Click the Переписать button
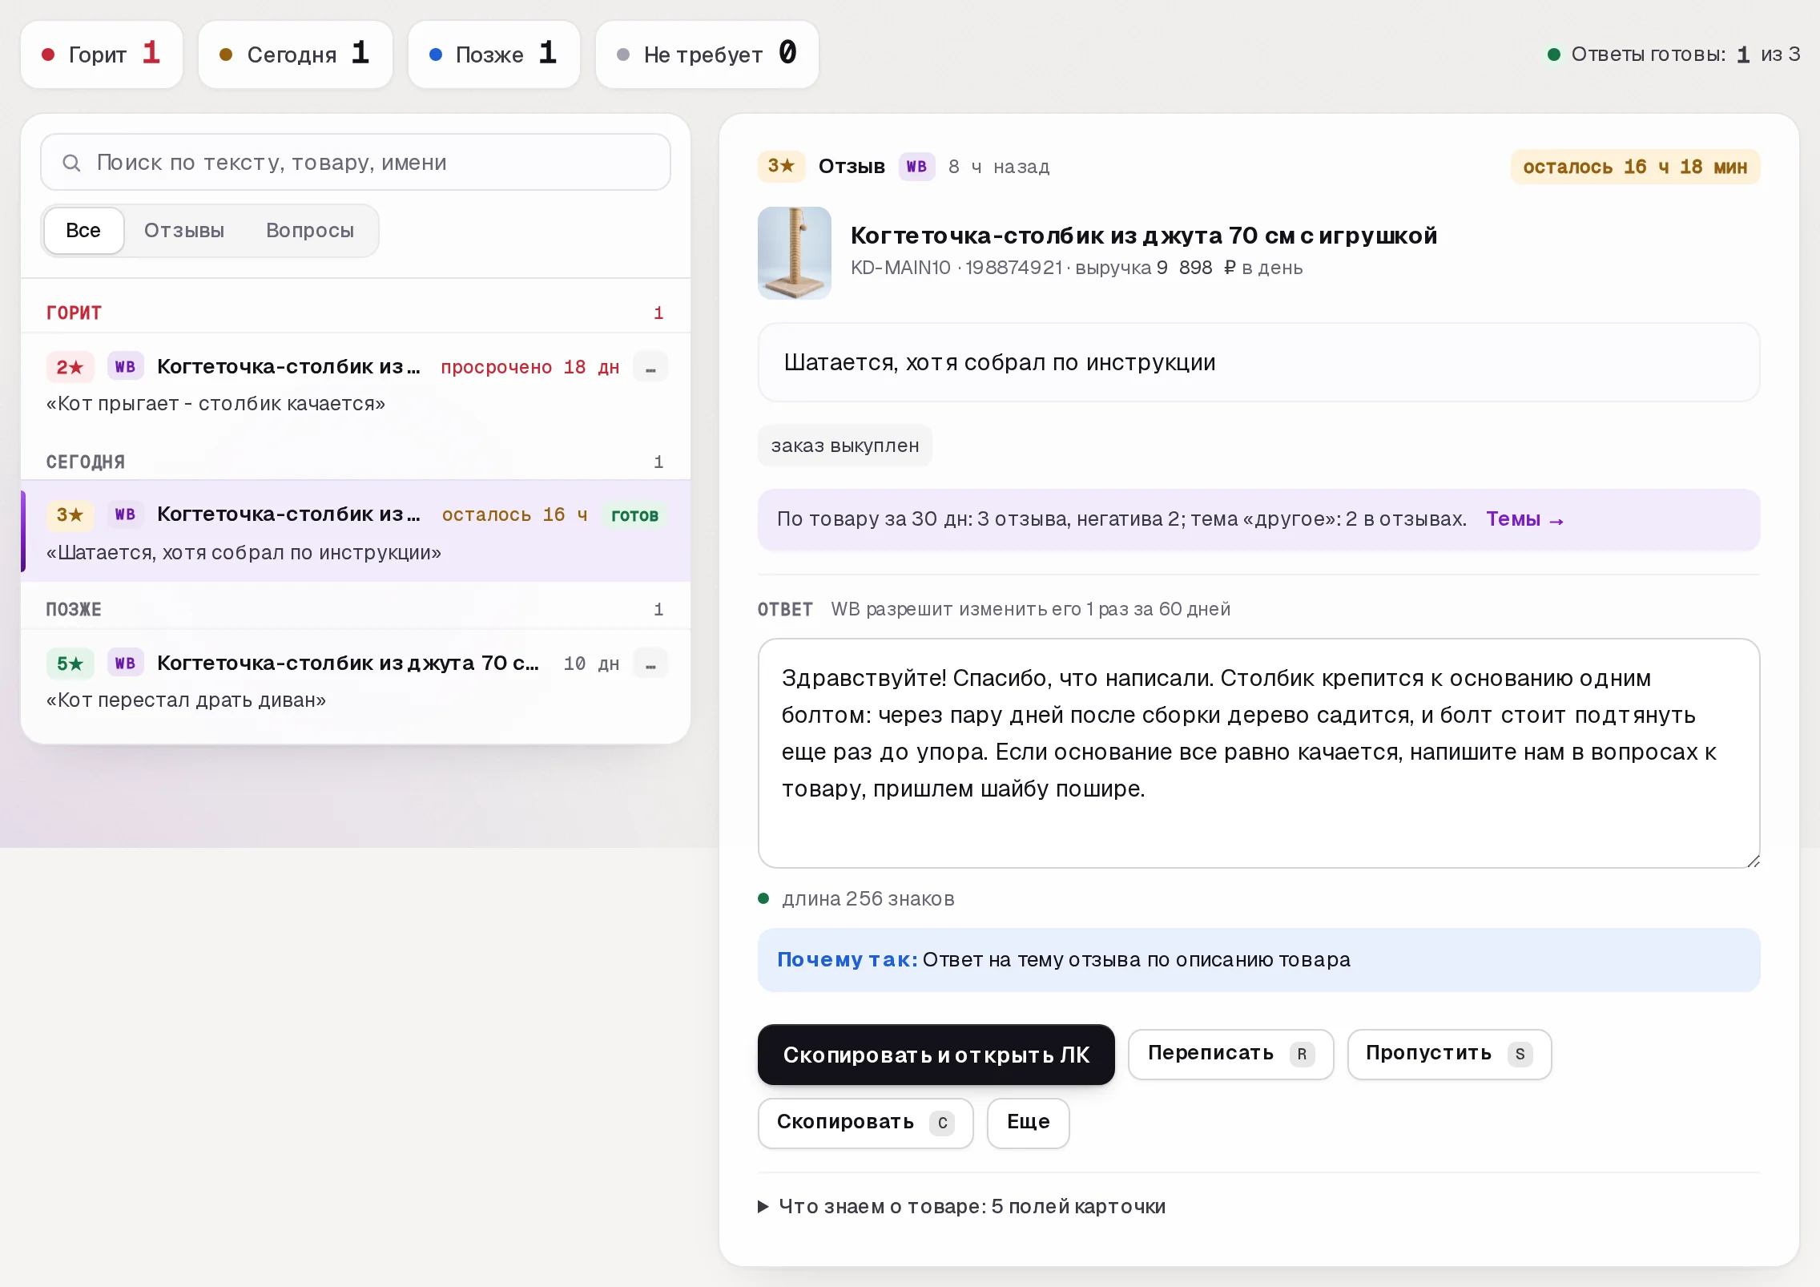The height and width of the screenshot is (1287, 1820). [1230, 1054]
